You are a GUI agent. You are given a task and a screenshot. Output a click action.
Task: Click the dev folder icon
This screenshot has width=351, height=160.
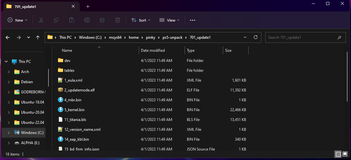(61, 60)
